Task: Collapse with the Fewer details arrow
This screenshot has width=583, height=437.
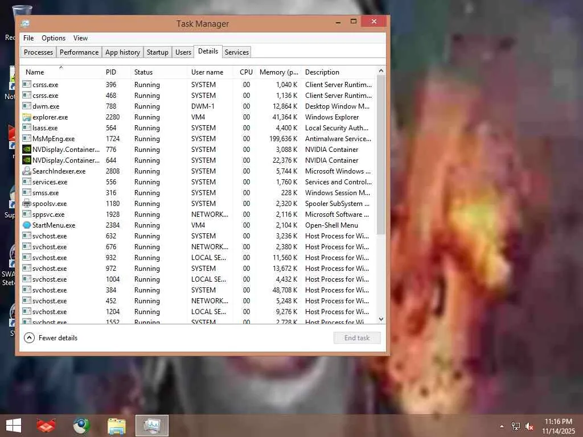Action: click(29, 338)
